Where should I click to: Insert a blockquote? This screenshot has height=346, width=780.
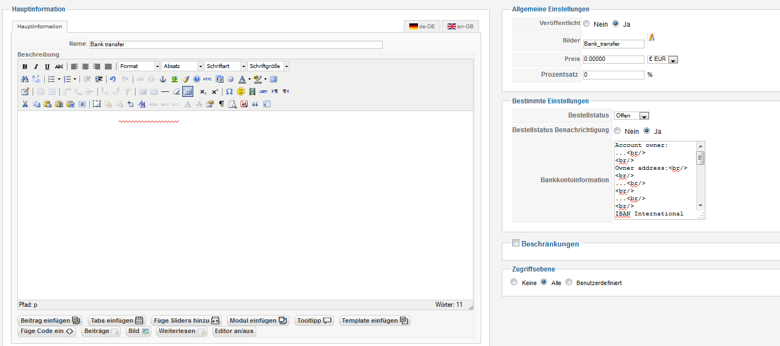pyautogui.click(x=255, y=104)
